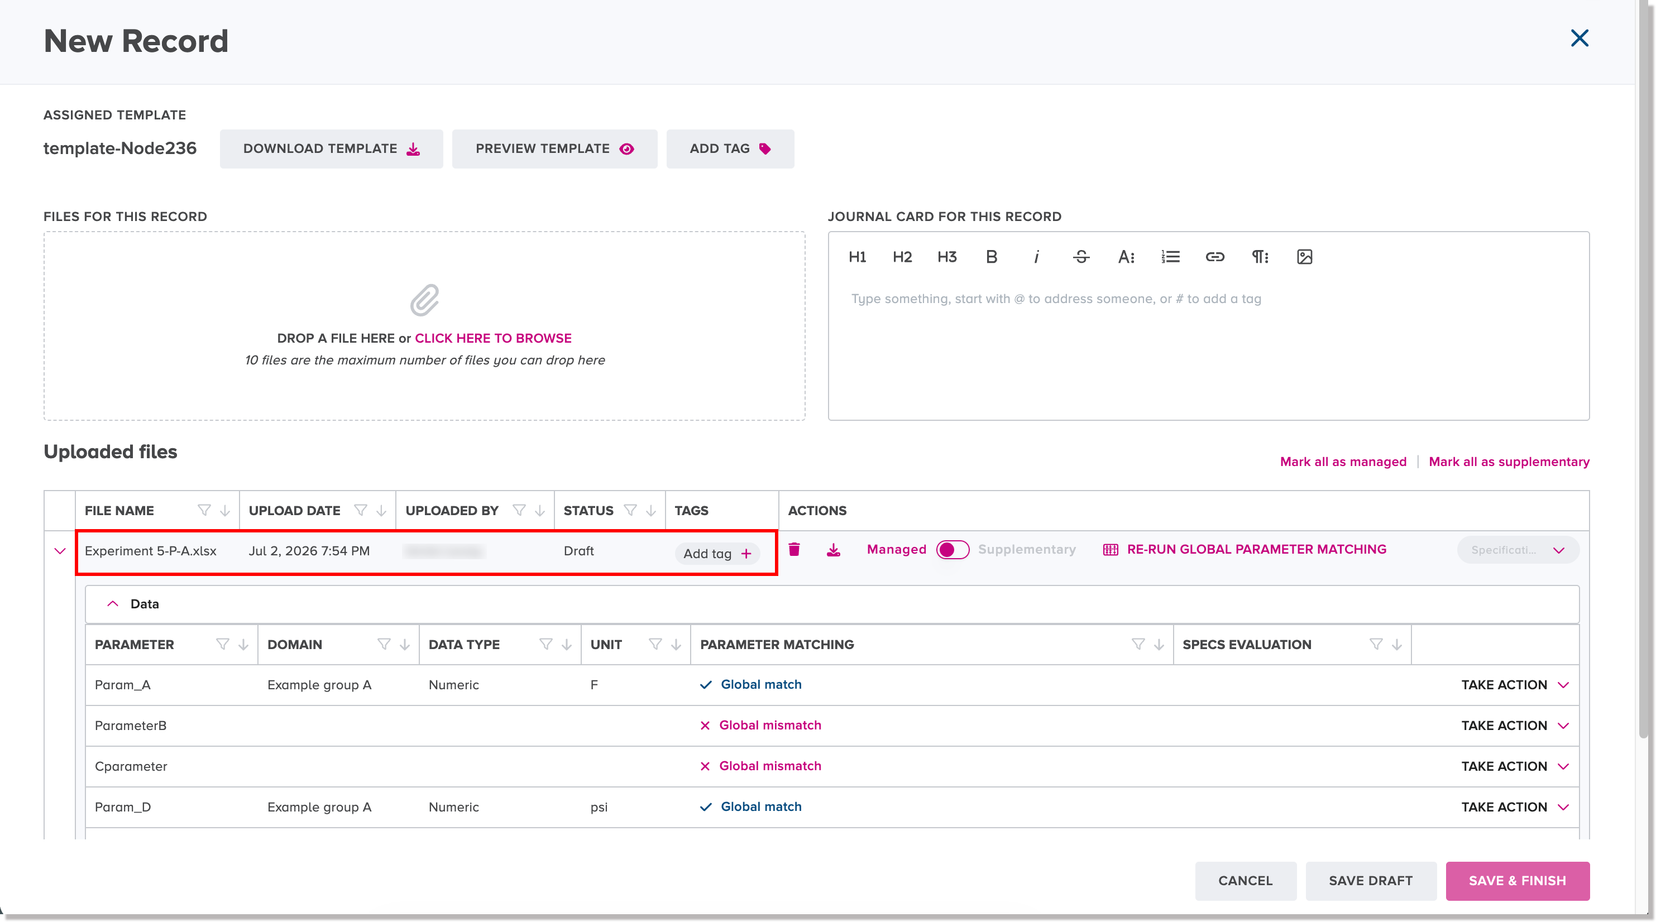Delete Experiment 5-P-A.xlsx with trash icon
1656x922 pixels.
(794, 549)
